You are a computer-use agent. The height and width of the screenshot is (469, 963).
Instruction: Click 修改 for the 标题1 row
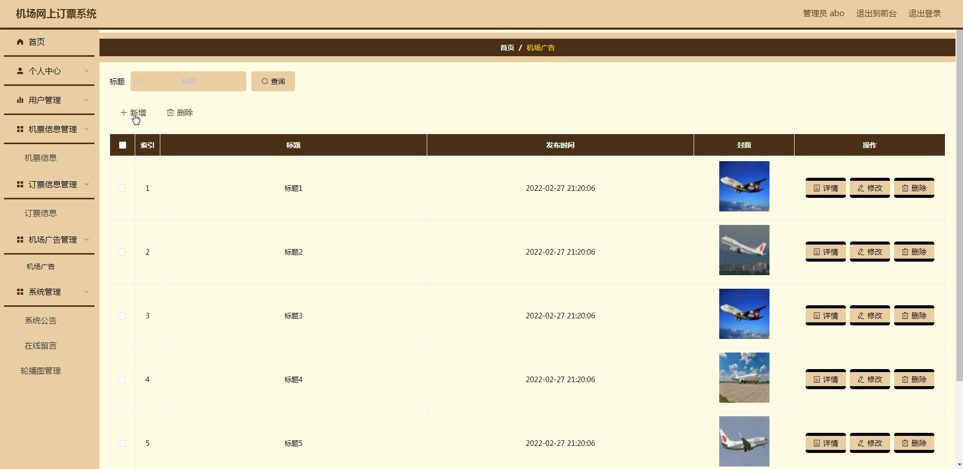pyautogui.click(x=870, y=188)
